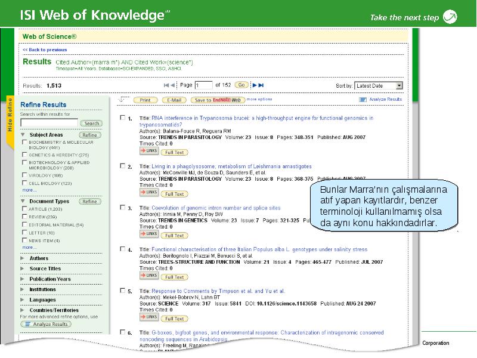Collapse the Subject Areas section
The width and height of the screenshot is (477, 358).
(x=23, y=135)
